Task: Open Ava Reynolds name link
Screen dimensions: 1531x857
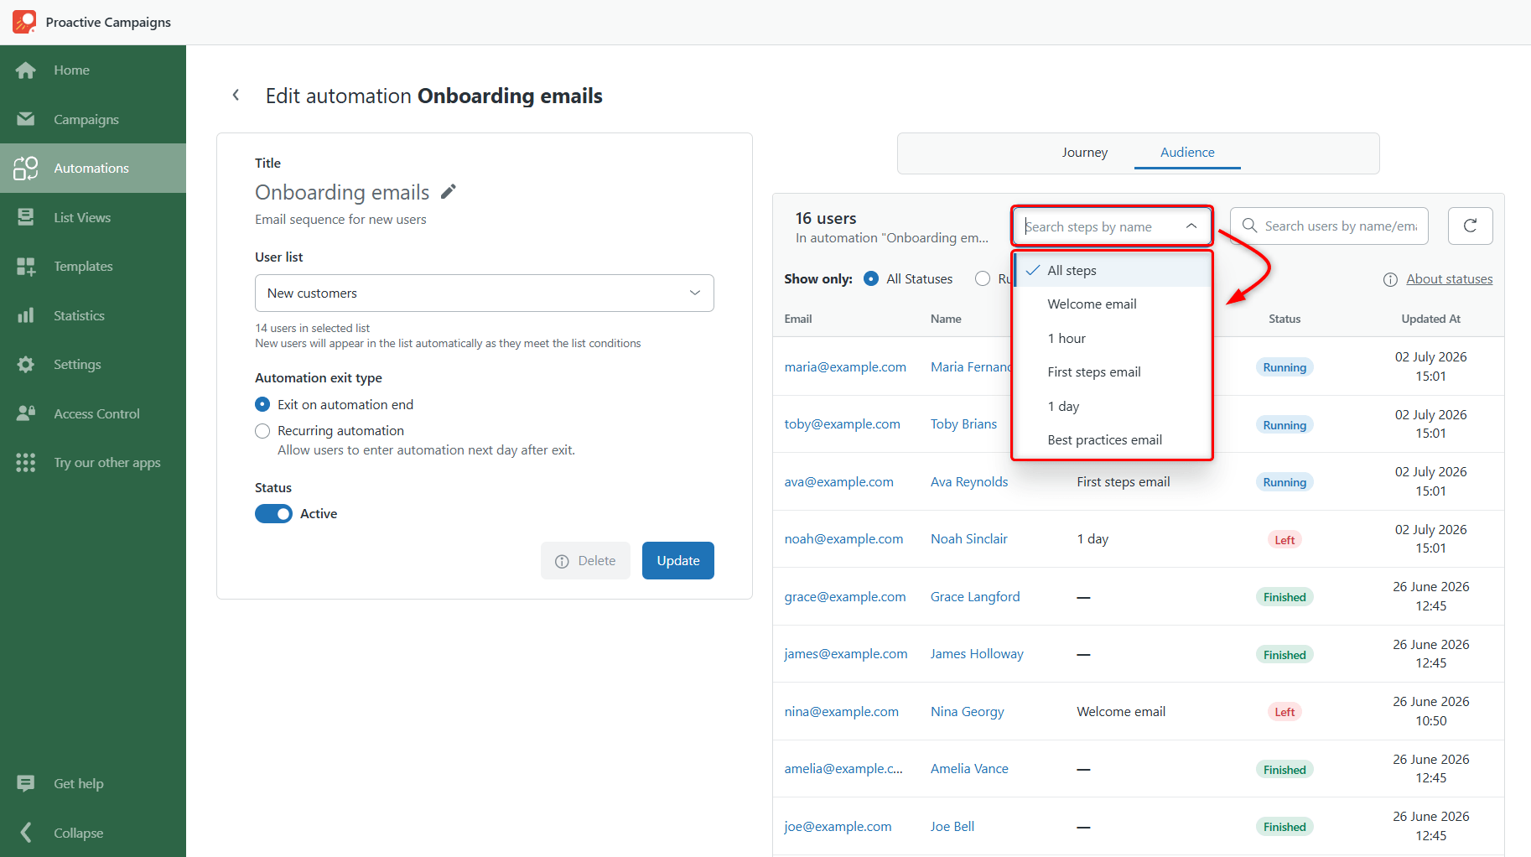Action: point(969,482)
